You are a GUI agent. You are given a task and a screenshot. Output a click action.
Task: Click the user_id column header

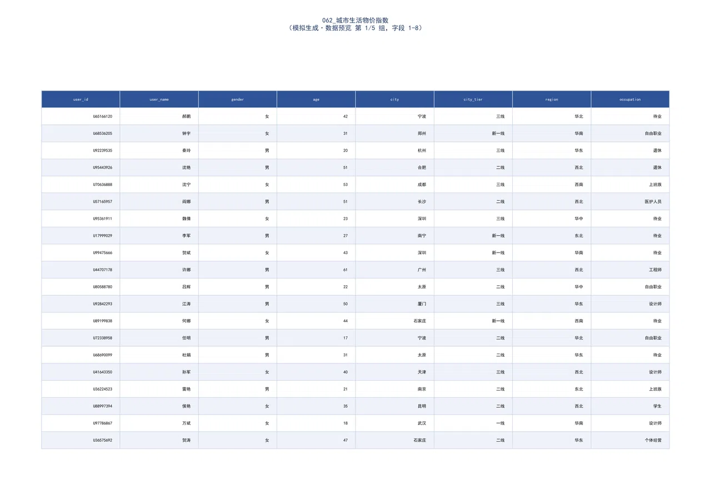[x=81, y=99]
